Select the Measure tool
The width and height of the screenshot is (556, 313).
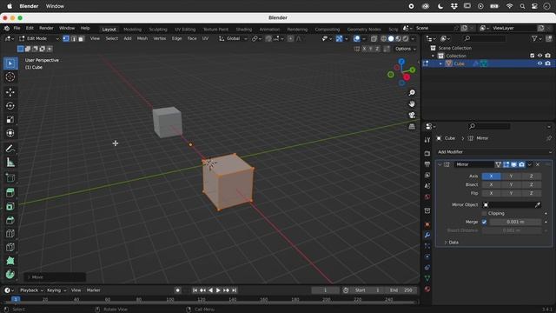10,163
